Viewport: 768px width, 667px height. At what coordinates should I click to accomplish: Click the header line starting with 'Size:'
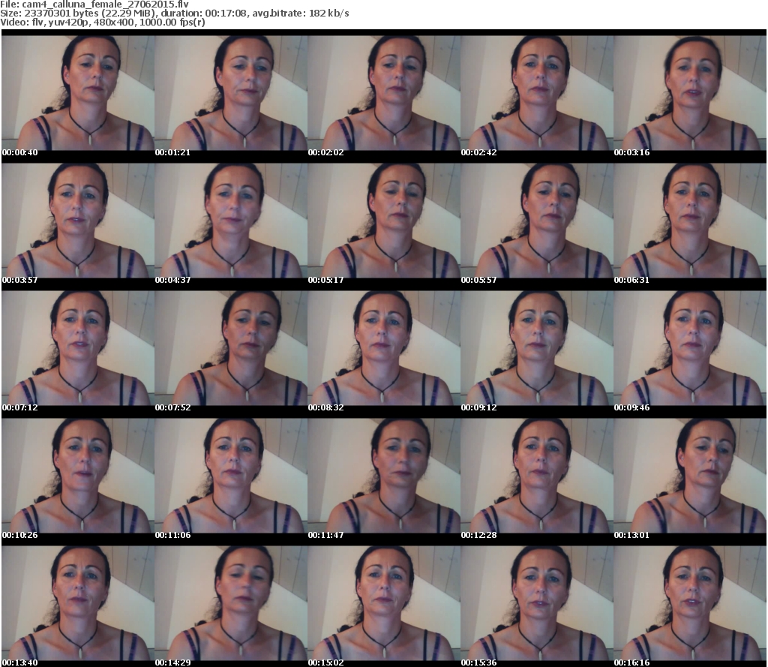(x=174, y=14)
